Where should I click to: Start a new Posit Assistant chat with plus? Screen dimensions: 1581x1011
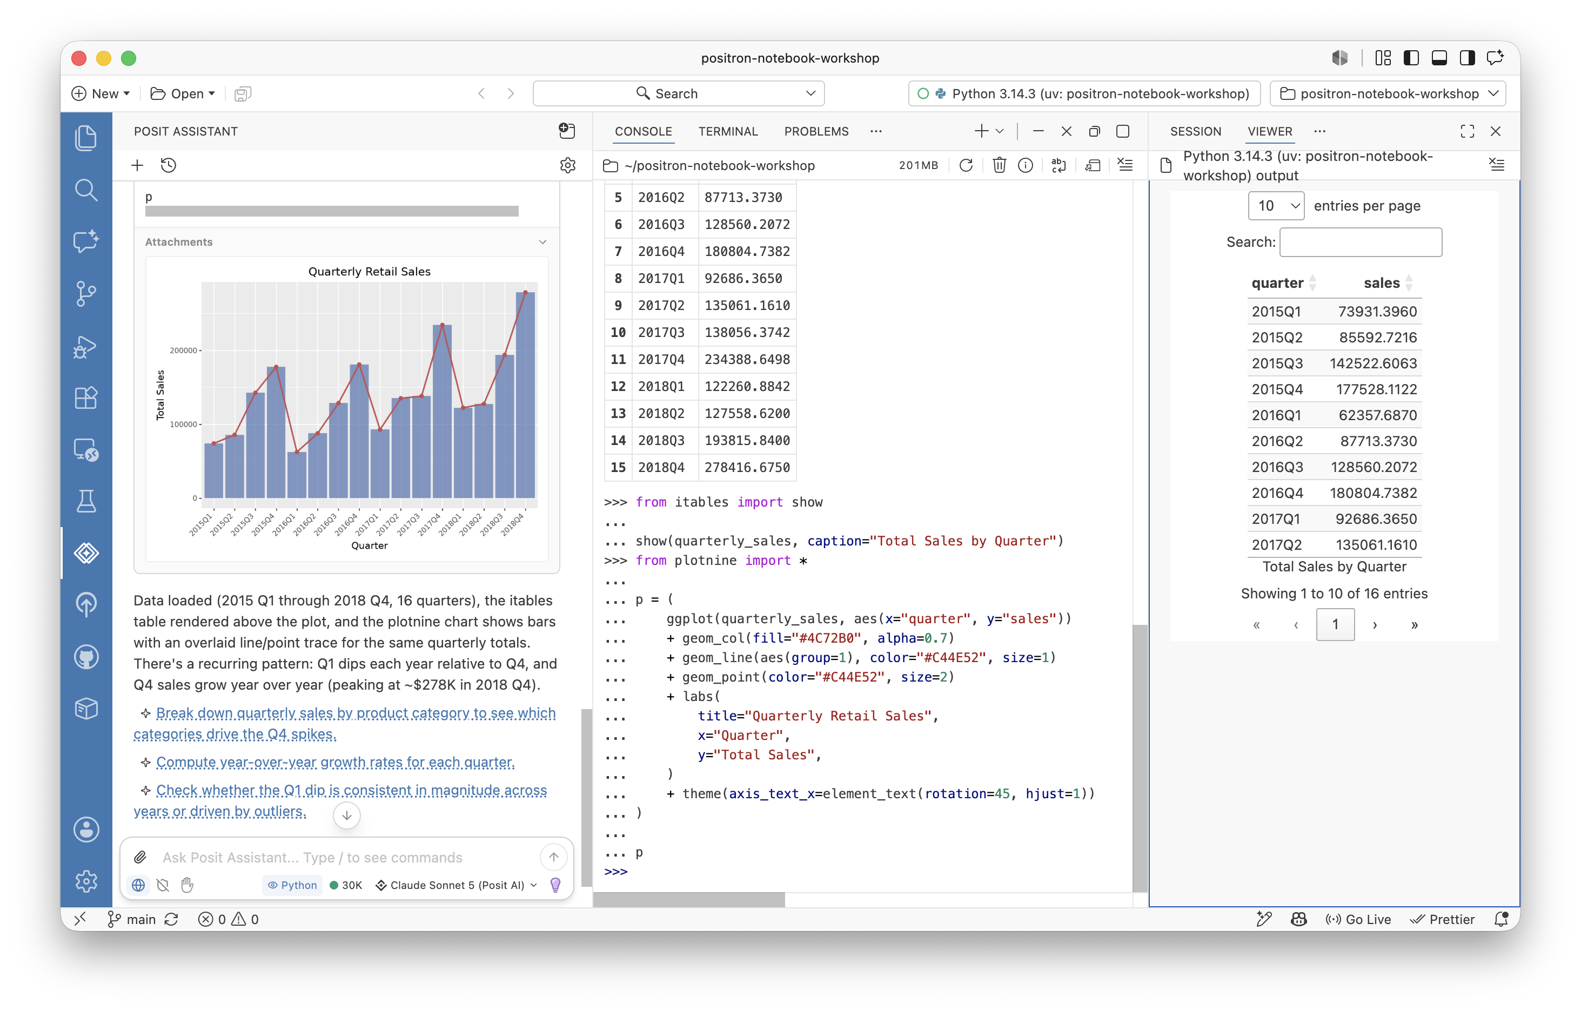coord(137,165)
